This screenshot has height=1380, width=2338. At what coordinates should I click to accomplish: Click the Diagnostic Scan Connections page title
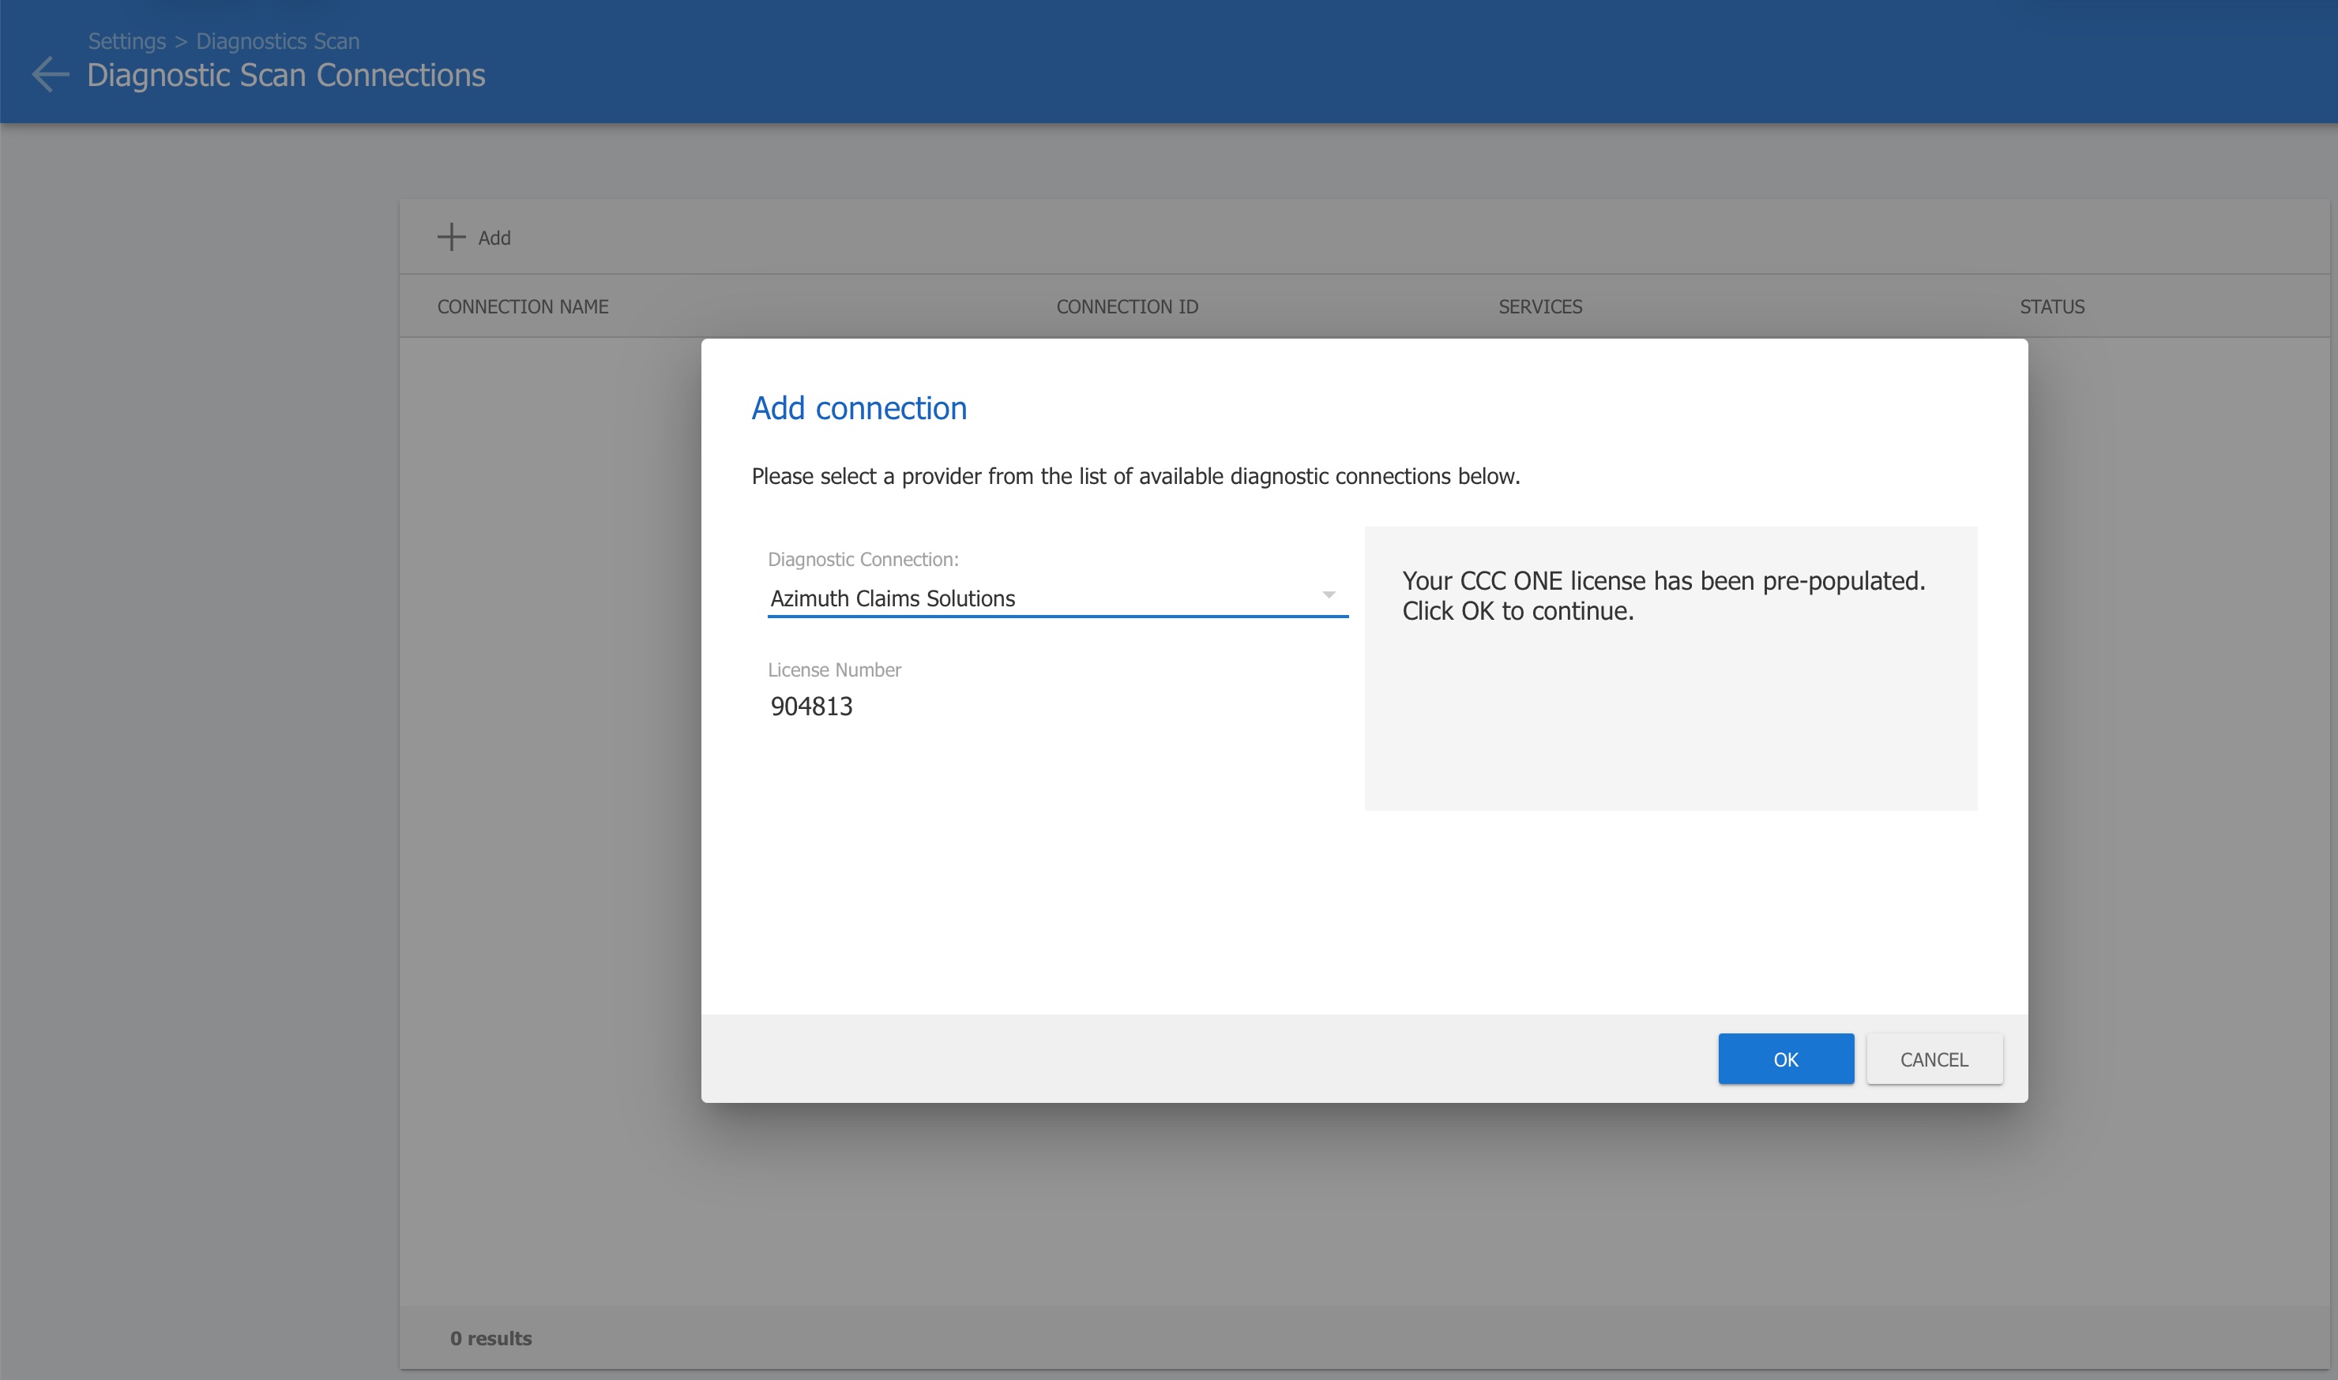(x=286, y=75)
